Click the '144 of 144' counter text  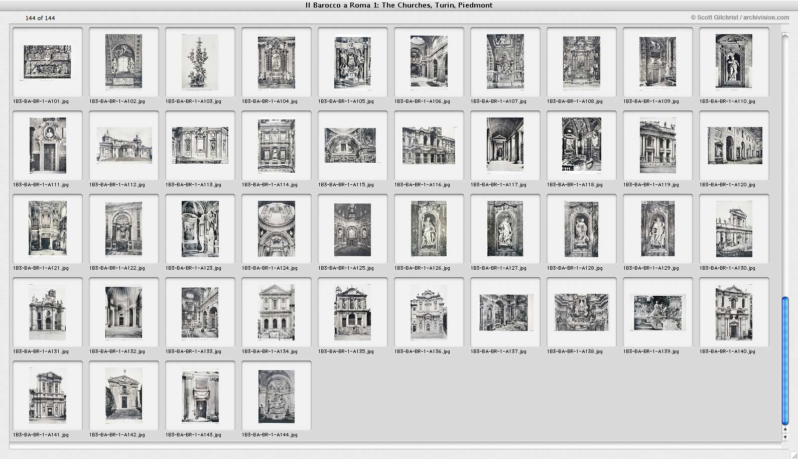40,18
